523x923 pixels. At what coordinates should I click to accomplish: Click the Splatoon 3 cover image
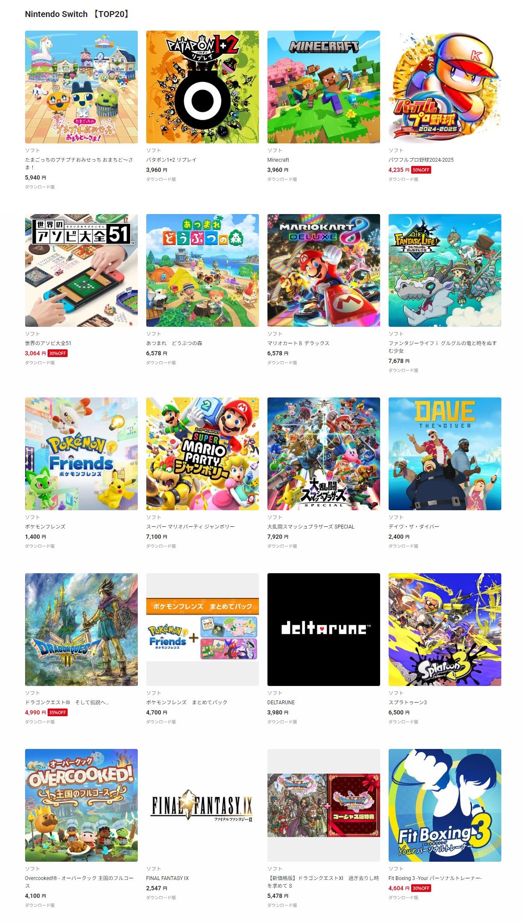tap(445, 629)
